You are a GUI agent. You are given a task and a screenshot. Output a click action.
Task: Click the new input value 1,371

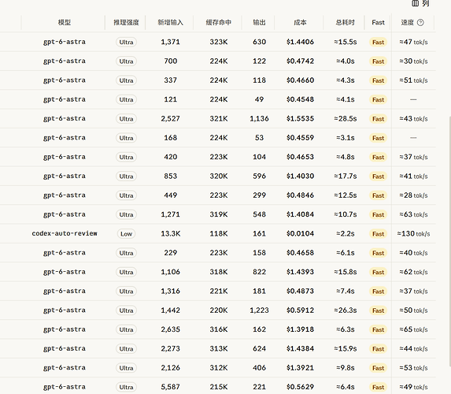(x=170, y=42)
